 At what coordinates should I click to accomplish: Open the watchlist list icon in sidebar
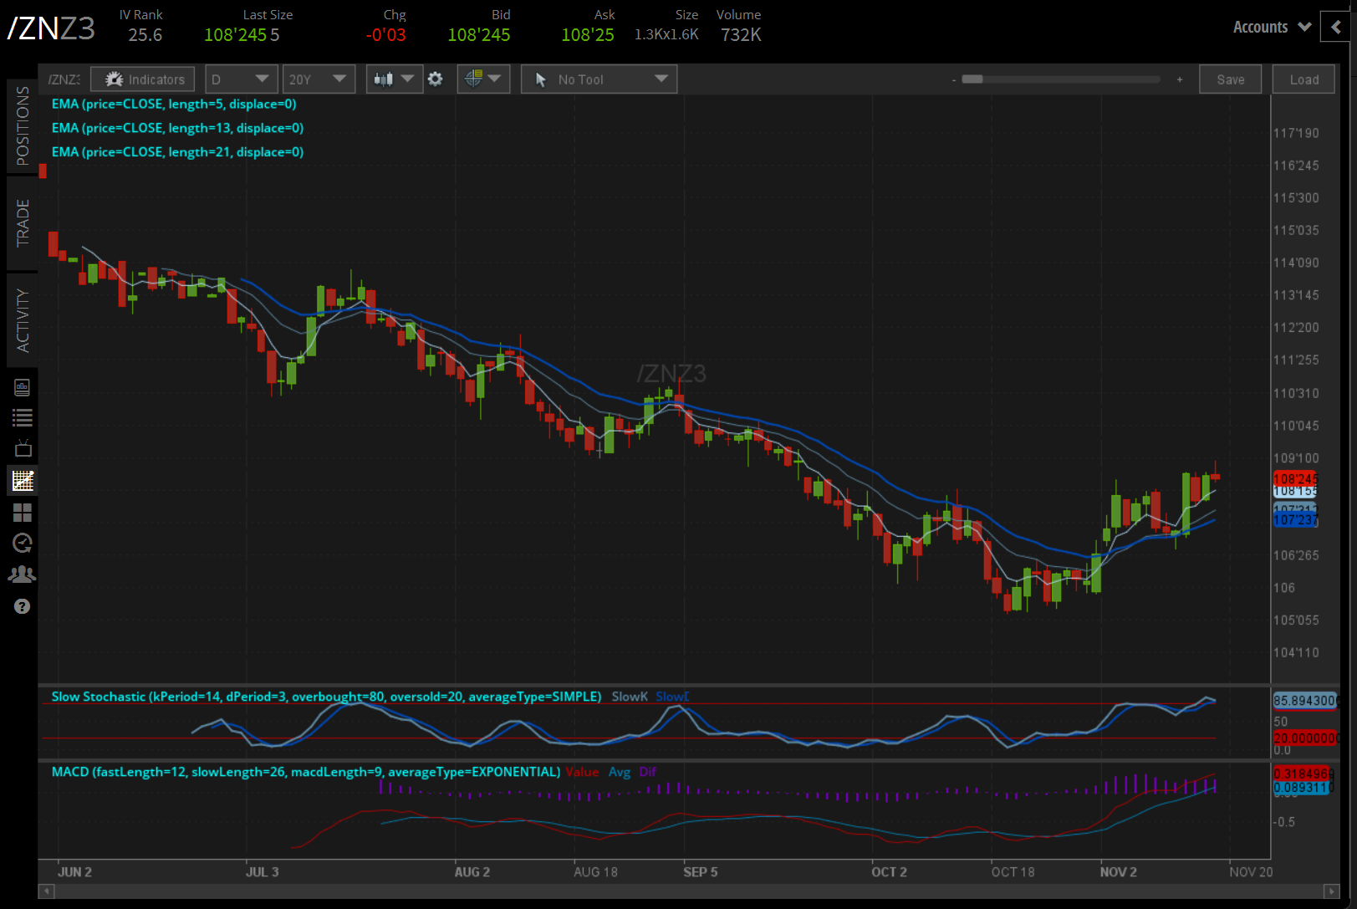[x=23, y=417]
